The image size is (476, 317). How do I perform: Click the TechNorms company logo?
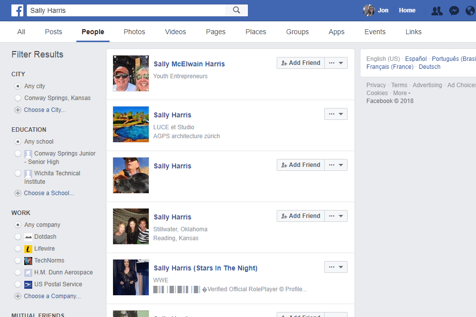tap(28, 261)
